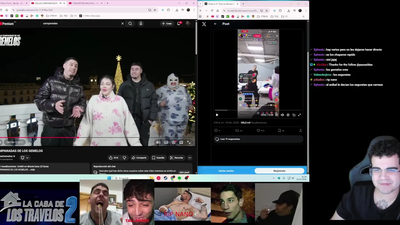The image size is (400, 225).
Task: Open YouTube notifications bell
Action: 179,23
